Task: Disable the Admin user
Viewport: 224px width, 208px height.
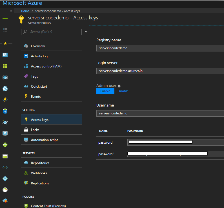Action: [123, 91]
